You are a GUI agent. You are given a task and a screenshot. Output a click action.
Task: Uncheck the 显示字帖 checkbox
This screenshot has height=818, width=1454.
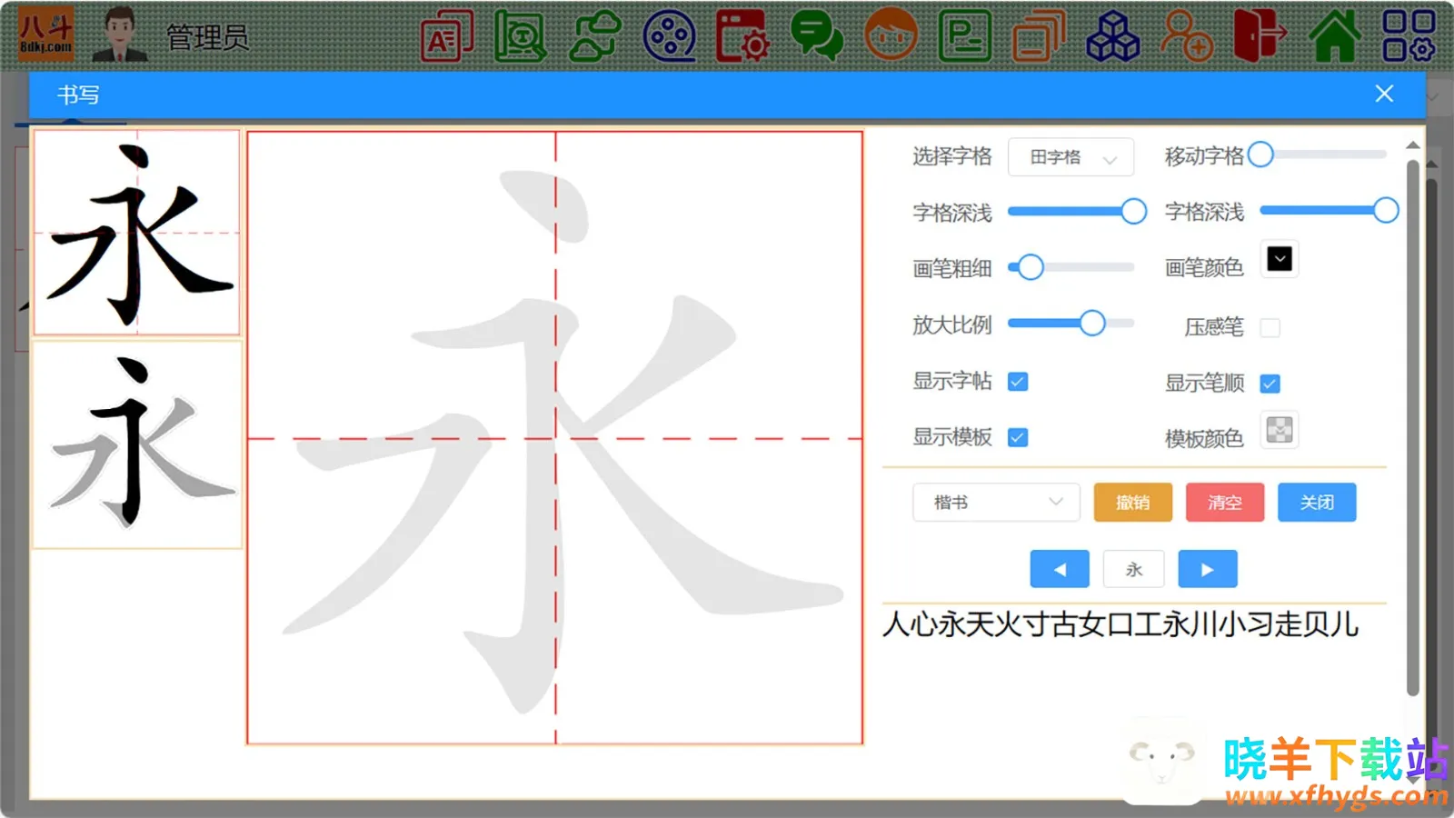point(1018,382)
